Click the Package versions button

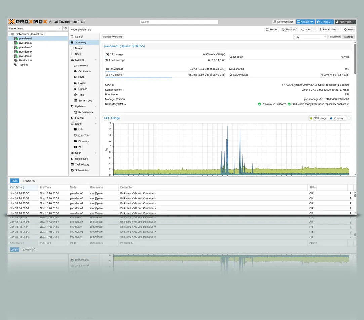(x=113, y=37)
